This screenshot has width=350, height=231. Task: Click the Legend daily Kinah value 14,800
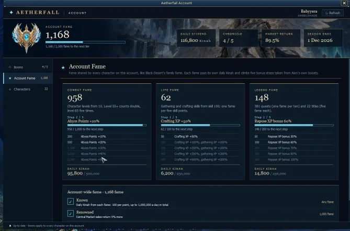262,173
